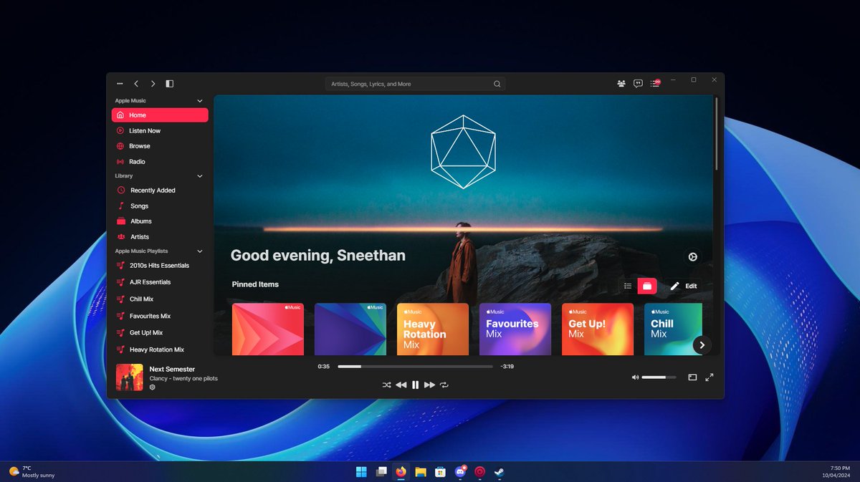Open the Favourites Mix pinned card
This screenshot has width=860, height=482.
515,329
